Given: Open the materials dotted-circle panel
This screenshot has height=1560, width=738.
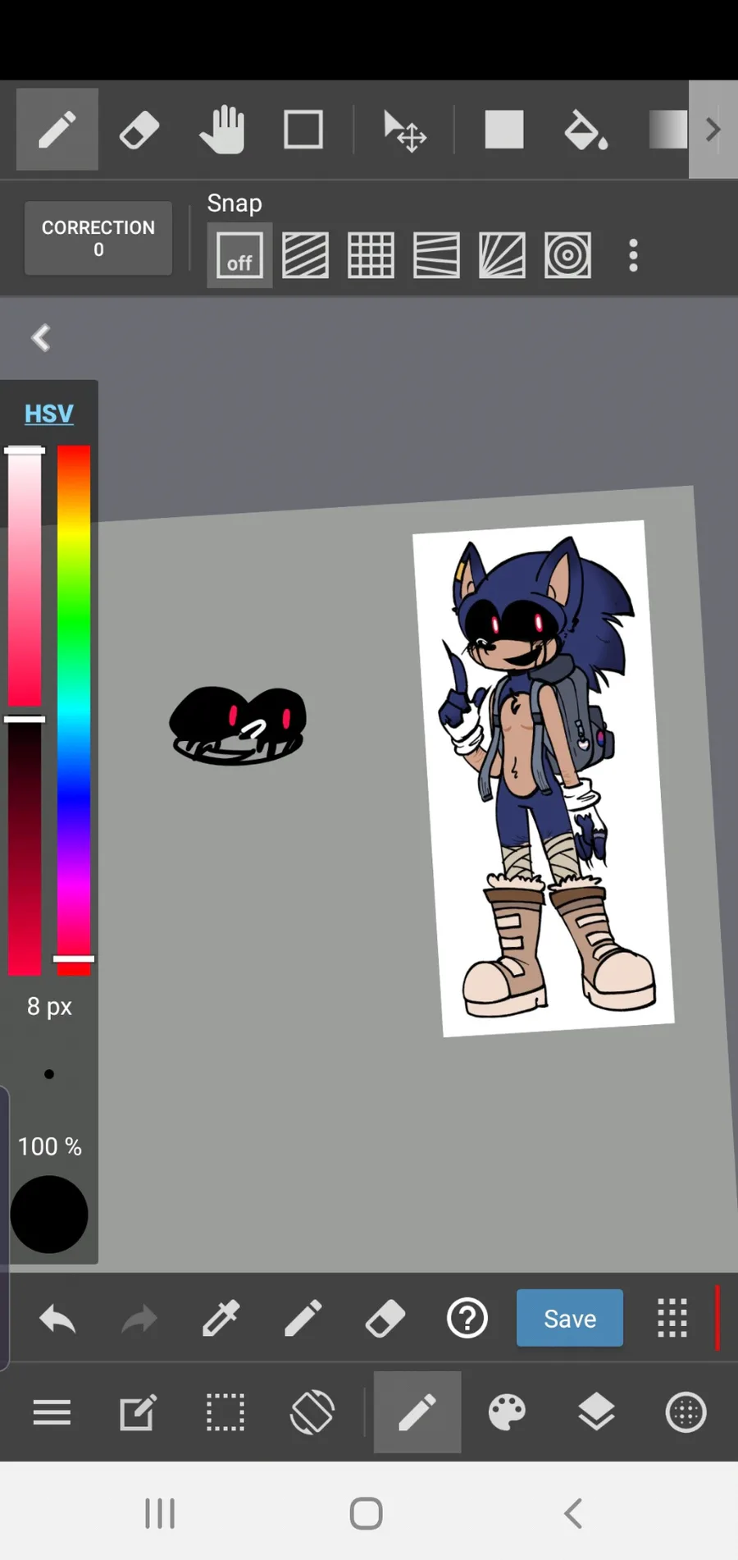Looking at the screenshot, I should coord(686,1412).
